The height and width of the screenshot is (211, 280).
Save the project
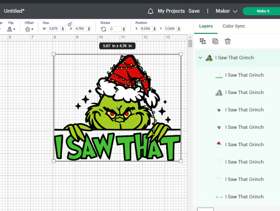tap(194, 11)
